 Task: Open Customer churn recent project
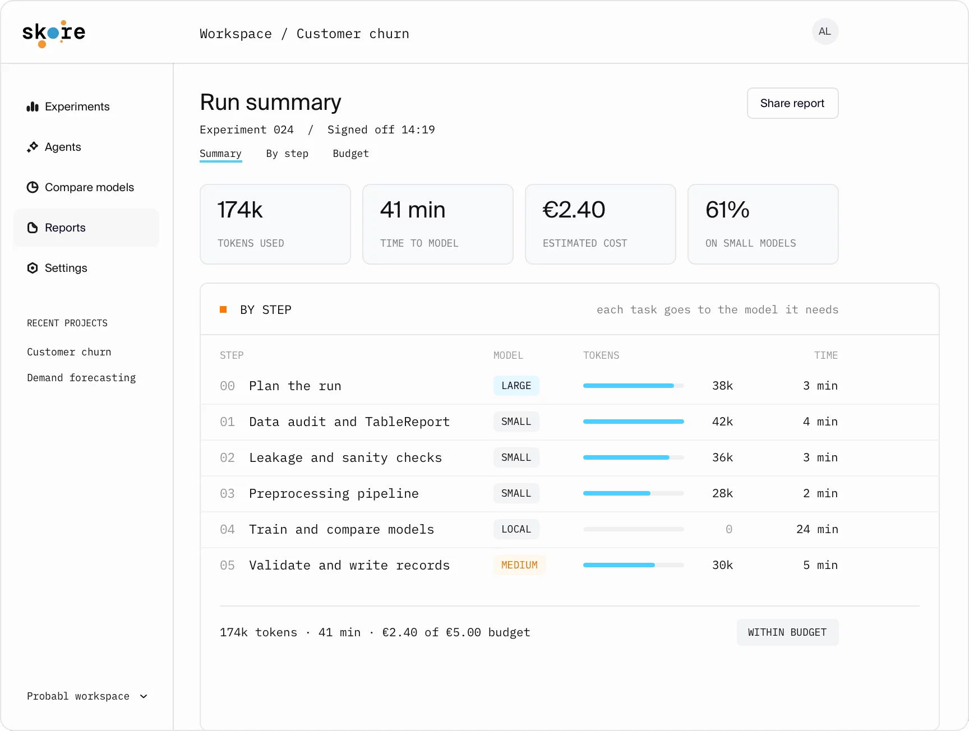tap(69, 352)
